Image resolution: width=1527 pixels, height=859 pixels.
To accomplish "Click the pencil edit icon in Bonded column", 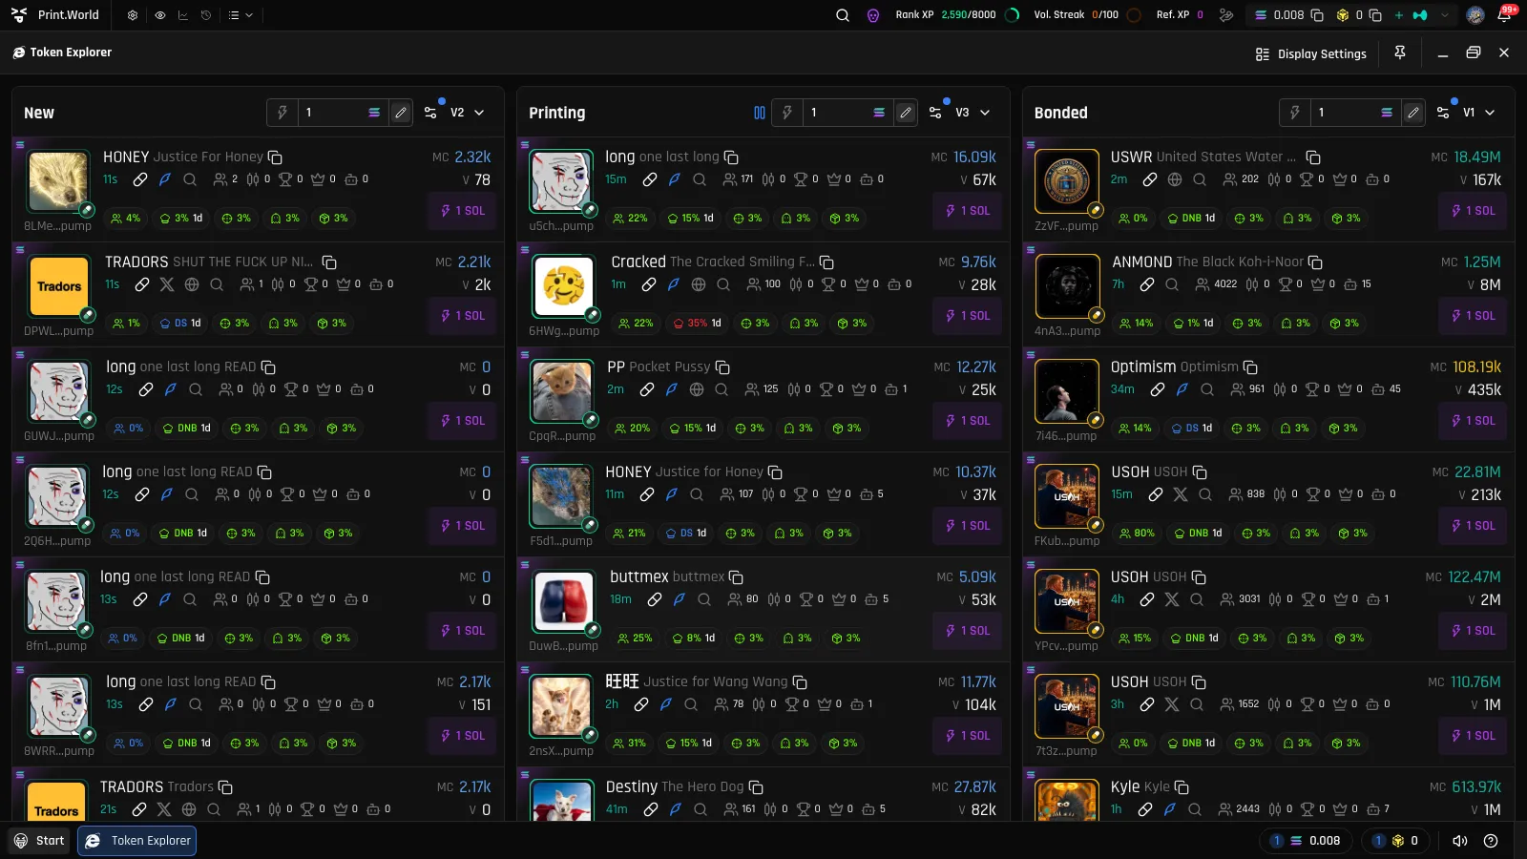I will [1413, 113].
